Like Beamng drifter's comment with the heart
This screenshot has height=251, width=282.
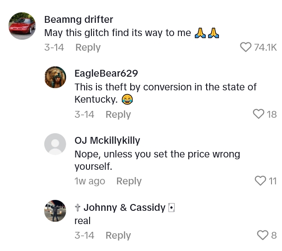pyautogui.click(x=246, y=47)
